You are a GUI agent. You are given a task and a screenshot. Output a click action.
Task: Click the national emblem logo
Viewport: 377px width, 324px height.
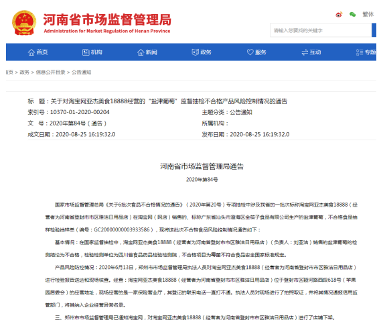point(24,23)
